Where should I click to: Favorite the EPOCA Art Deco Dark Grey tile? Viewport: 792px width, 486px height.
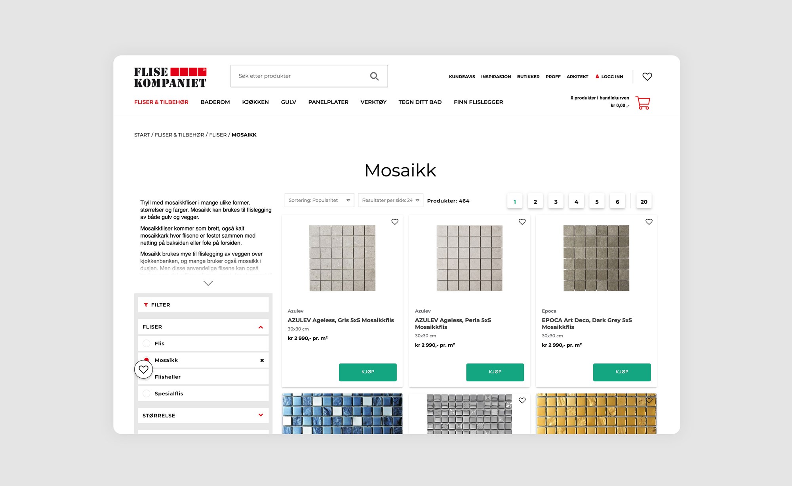pos(649,222)
